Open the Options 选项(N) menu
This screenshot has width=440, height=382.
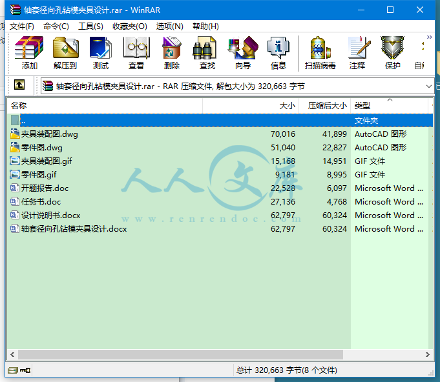[169, 26]
